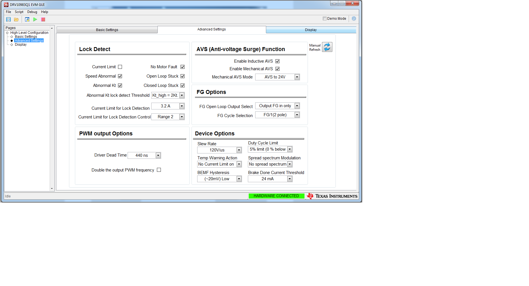Click the Idle status text

8,196
